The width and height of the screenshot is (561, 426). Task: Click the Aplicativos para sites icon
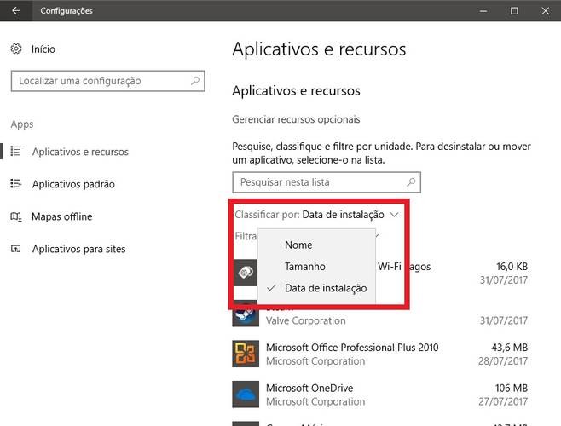point(16,249)
